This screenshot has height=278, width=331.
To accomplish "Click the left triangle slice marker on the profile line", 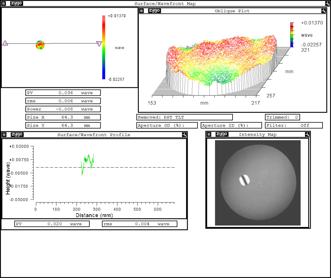I will click(x=5, y=43).
